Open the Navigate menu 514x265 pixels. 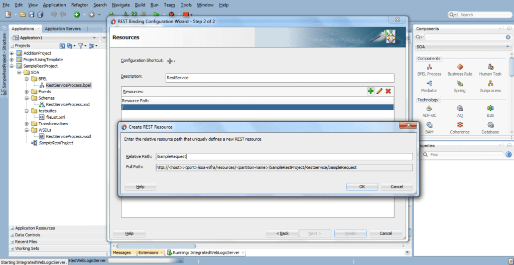coord(120,5)
